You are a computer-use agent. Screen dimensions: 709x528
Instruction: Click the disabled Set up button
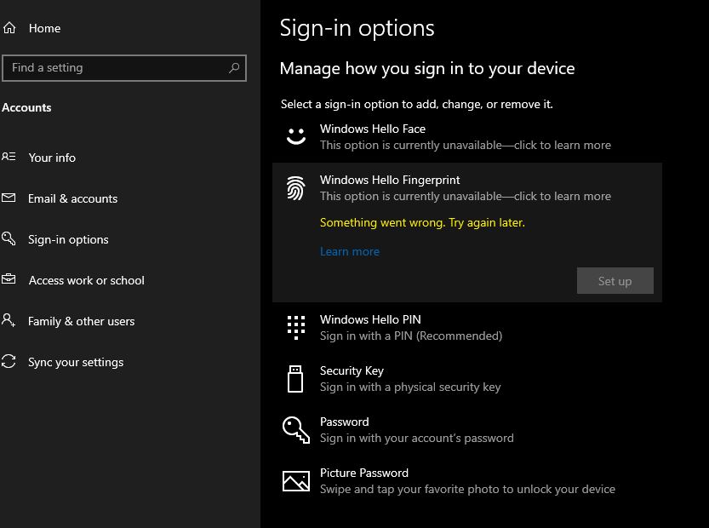[615, 280]
